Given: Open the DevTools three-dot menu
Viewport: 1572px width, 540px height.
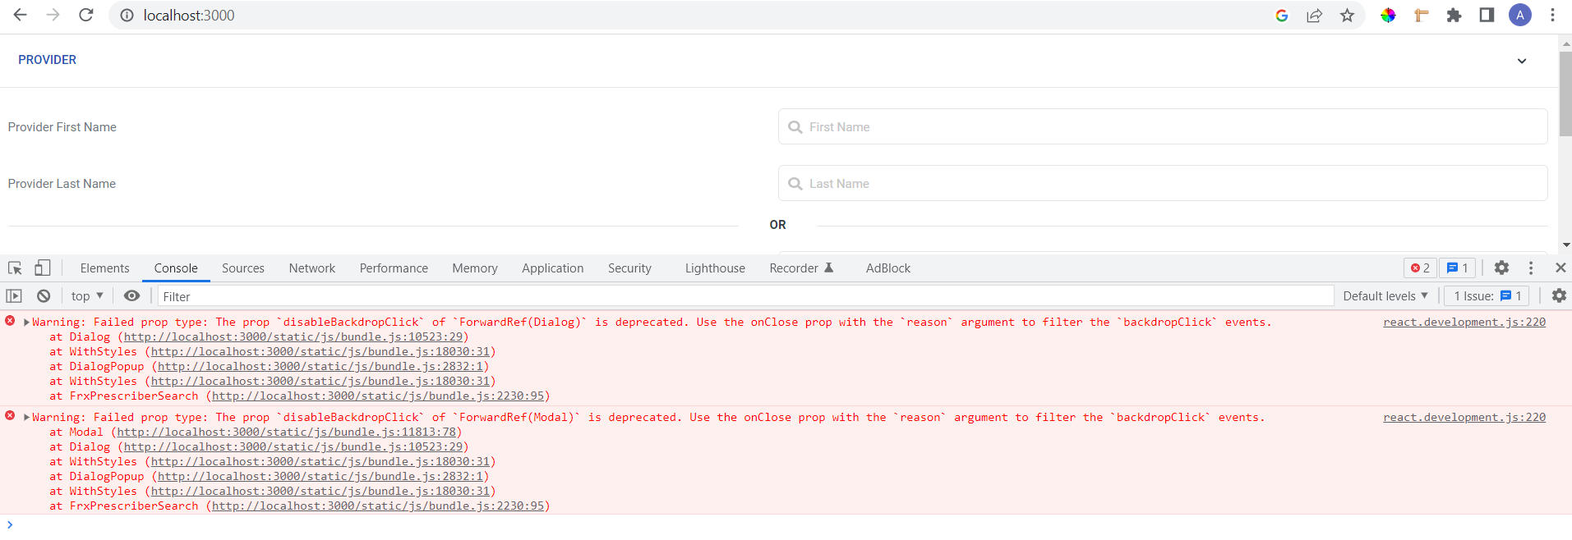Looking at the screenshot, I should (1530, 268).
